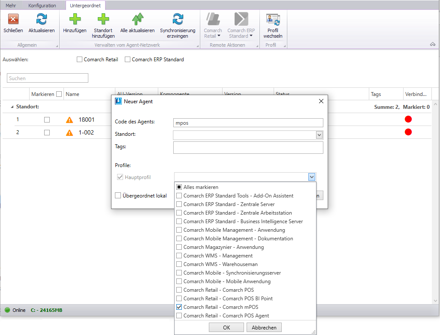
Task: Tick the checkbox for row 1-002
Action: 47,133
